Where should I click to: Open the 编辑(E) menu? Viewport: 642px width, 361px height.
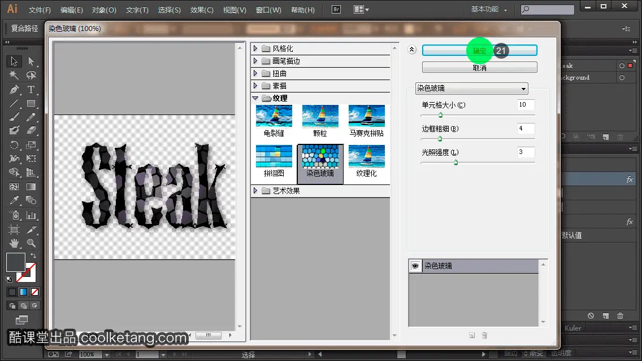point(72,10)
